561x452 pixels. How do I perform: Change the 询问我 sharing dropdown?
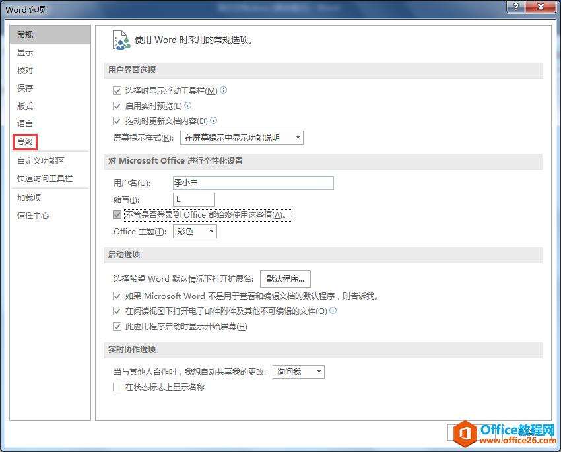pyautogui.click(x=319, y=371)
